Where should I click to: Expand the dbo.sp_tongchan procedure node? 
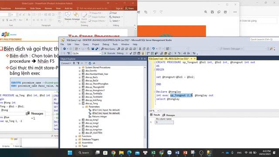click(x=80, y=130)
